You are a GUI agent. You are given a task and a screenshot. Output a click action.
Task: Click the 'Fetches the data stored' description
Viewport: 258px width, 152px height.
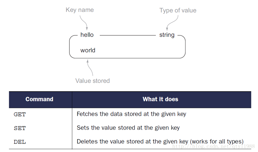[x=131, y=114]
